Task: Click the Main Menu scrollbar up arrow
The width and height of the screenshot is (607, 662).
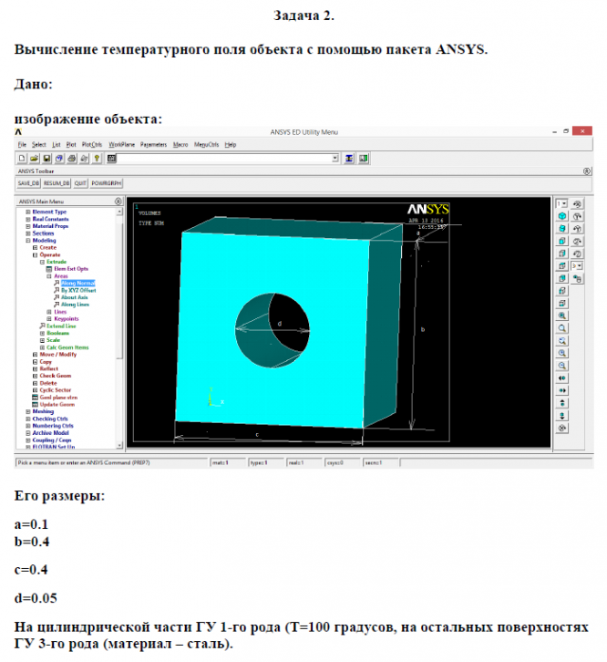Action: [x=120, y=212]
